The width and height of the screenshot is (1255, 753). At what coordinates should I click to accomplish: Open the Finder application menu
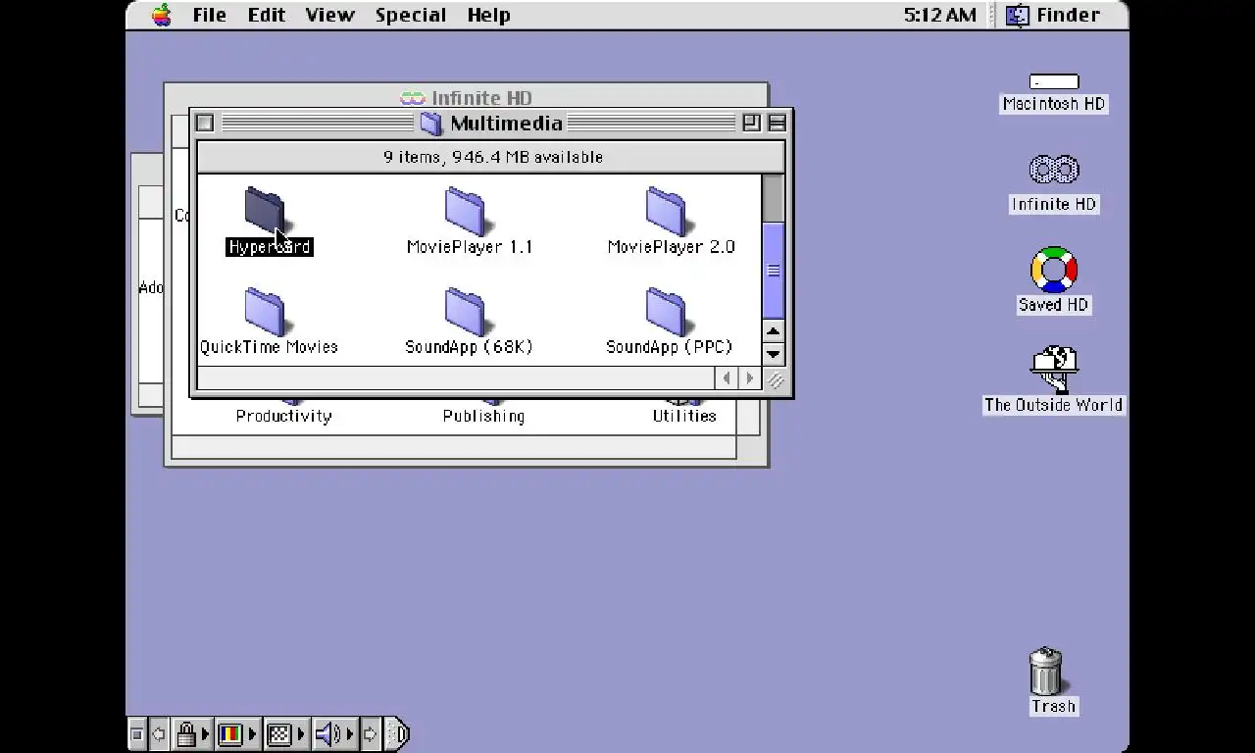pos(1054,15)
